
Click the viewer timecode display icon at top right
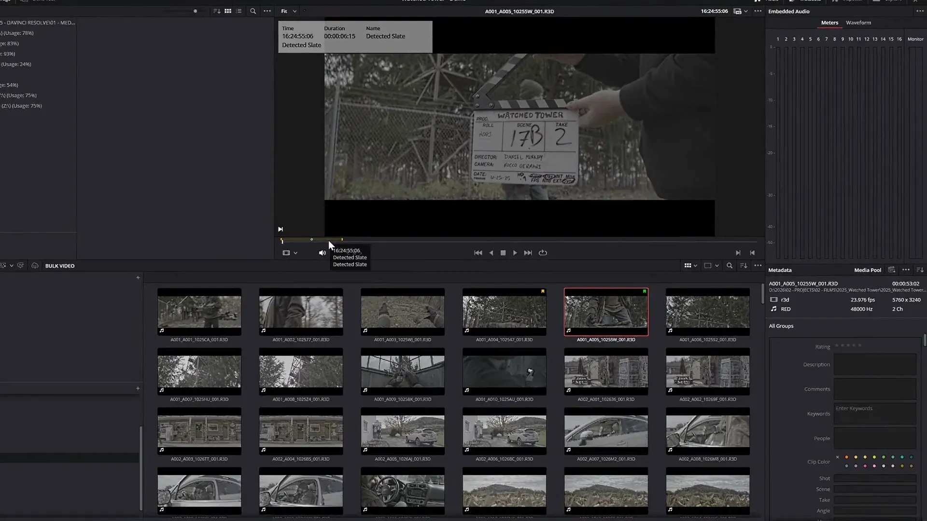coord(737,11)
